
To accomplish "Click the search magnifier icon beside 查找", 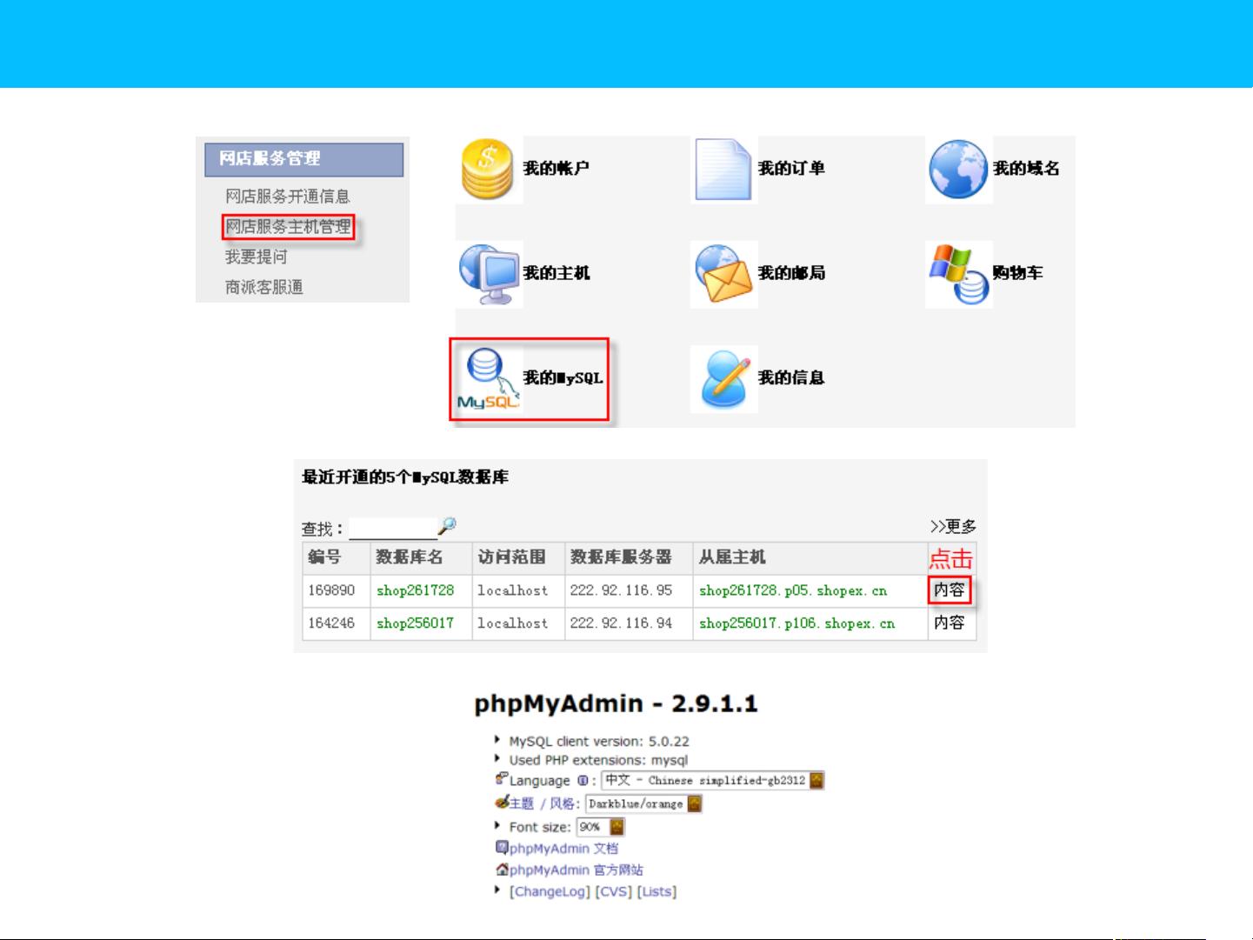I will (447, 525).
